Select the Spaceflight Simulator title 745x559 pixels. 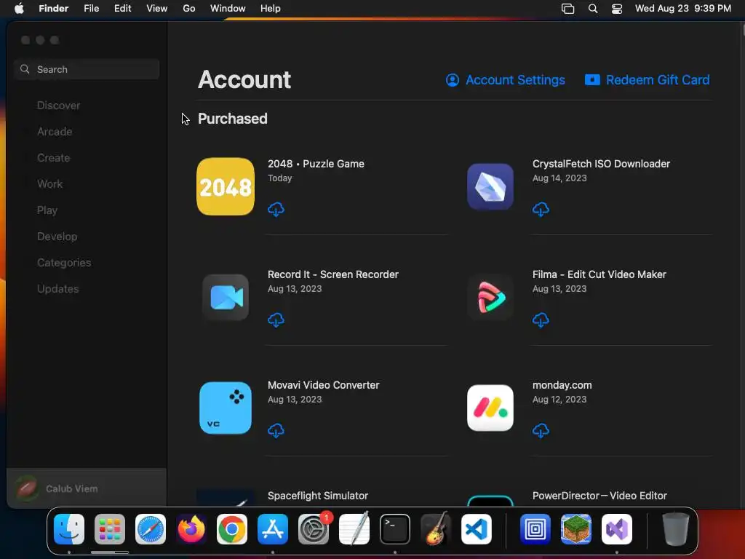click(318, 496)
